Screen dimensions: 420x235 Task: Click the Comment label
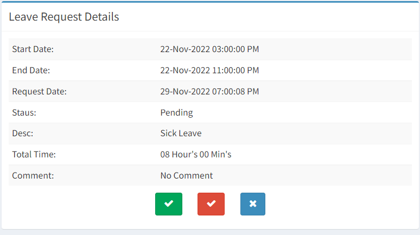[31, 176]
